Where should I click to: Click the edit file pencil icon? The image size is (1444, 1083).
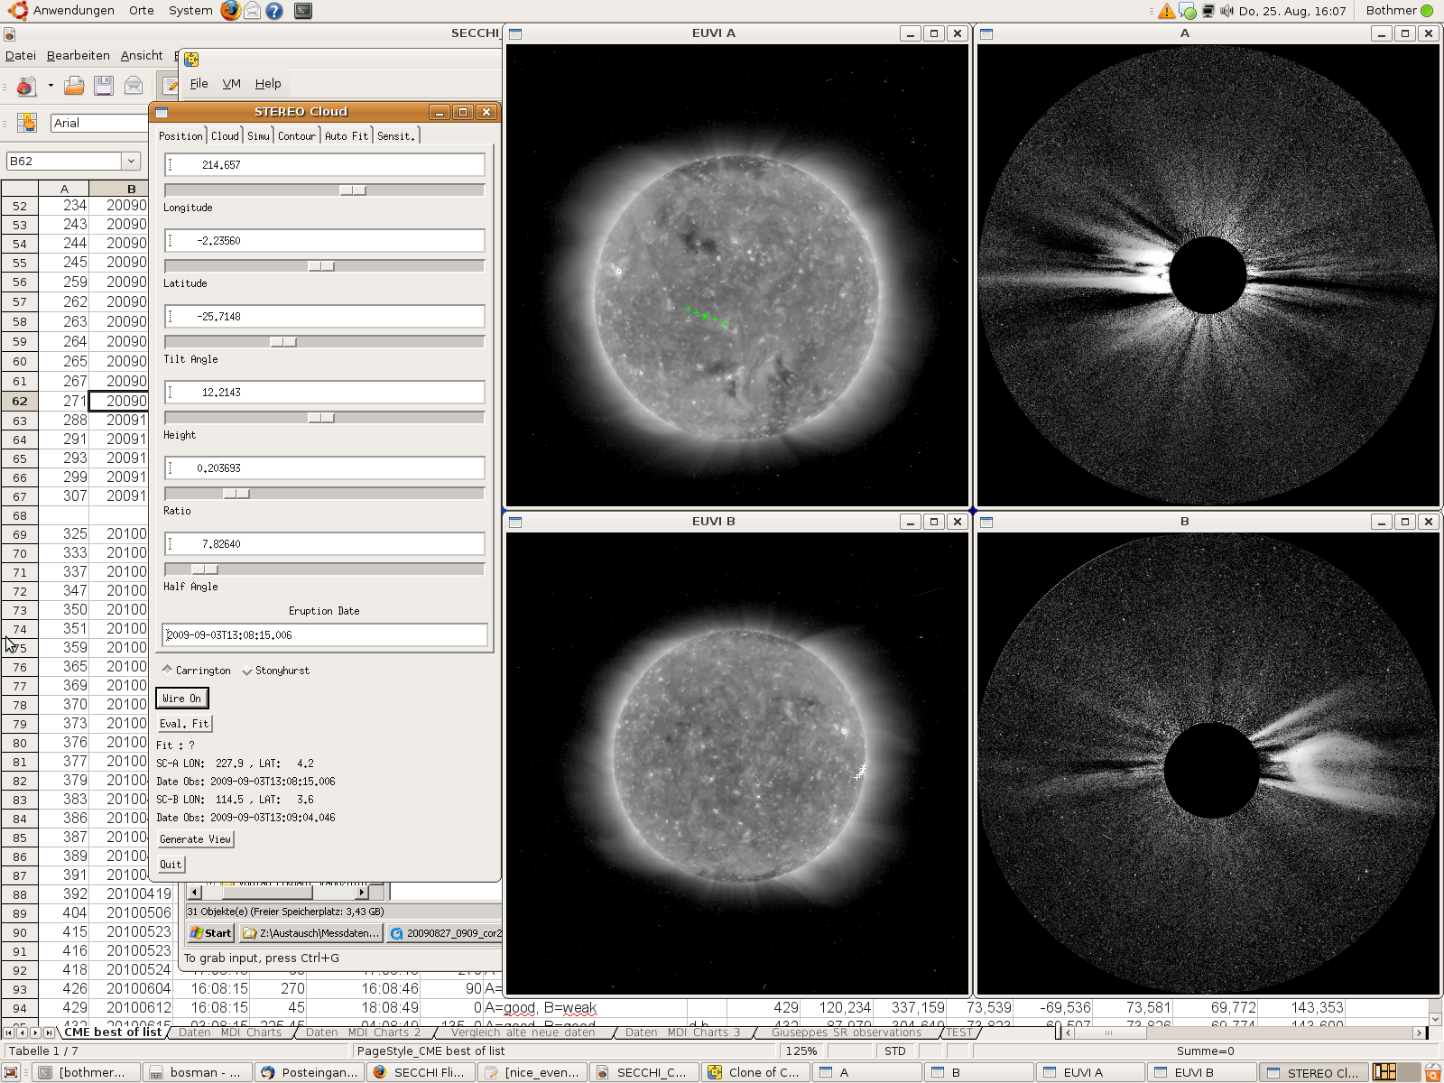pyautogui.click(x=169, y=86)
